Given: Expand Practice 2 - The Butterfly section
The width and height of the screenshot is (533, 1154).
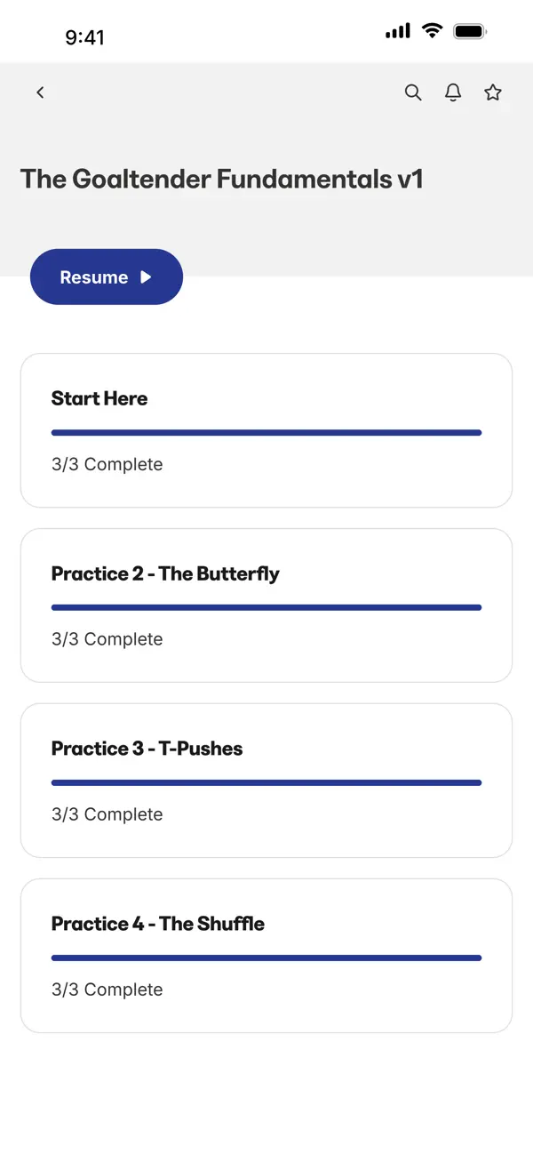Looking at the screenshot, I should 266,605.
